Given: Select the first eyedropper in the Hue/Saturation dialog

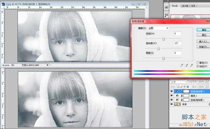Looking at the screenshot, I should 182,65.
